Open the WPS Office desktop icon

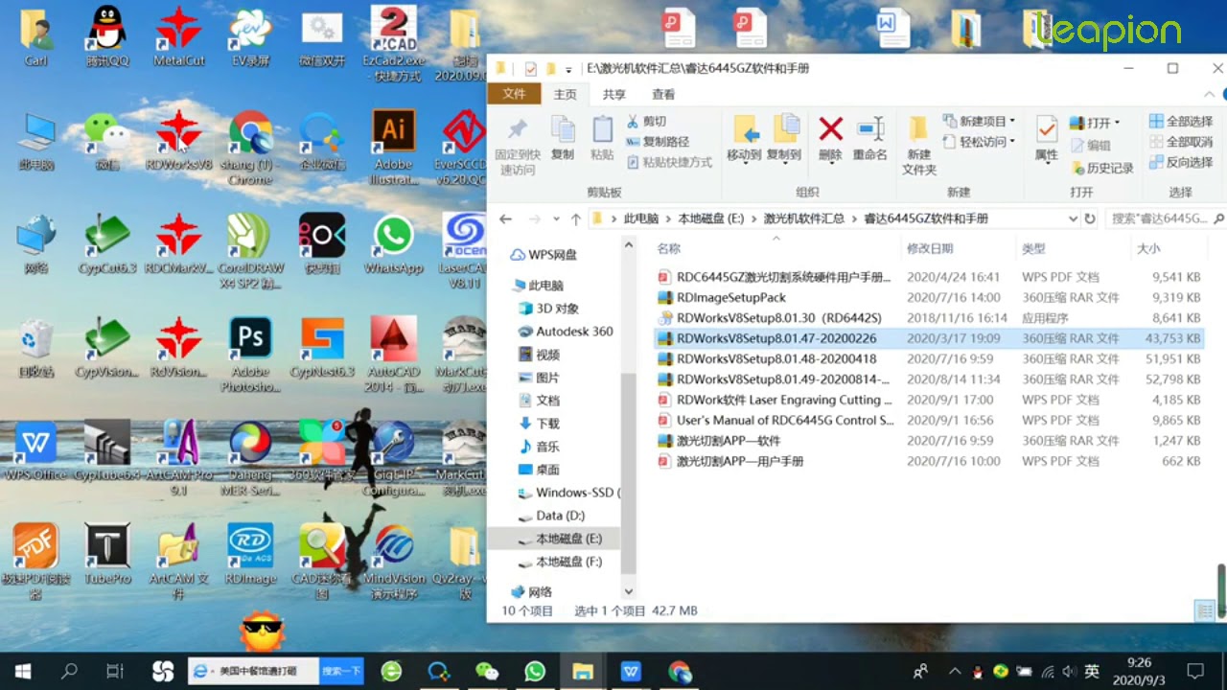[x=36, y=450]
